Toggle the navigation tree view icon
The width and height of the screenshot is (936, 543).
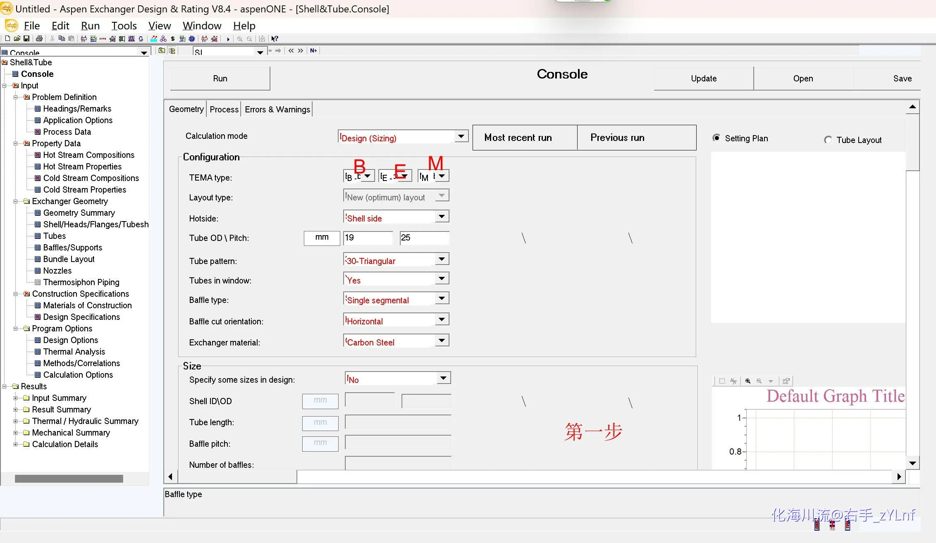tap(172, 50)
